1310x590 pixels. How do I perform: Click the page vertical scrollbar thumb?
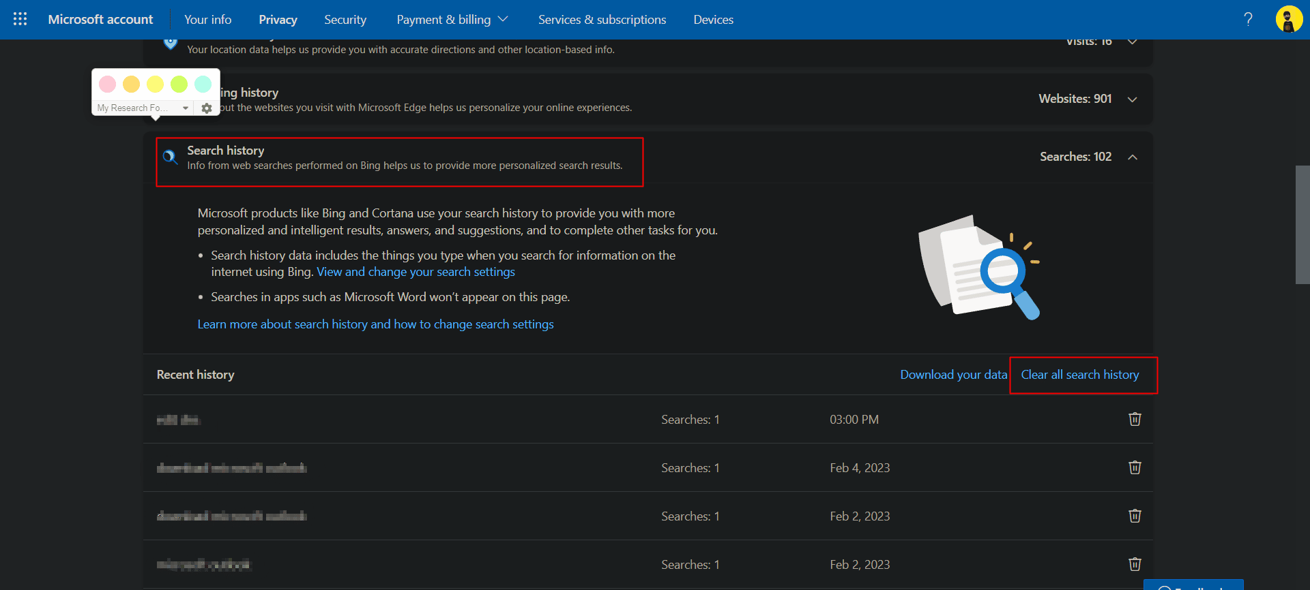[x=1302, y=225]
